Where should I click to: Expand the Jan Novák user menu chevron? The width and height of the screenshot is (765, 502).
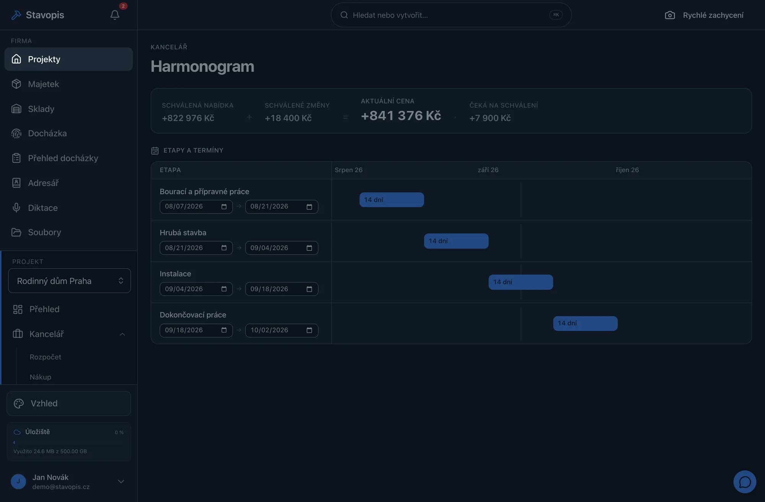121,481
